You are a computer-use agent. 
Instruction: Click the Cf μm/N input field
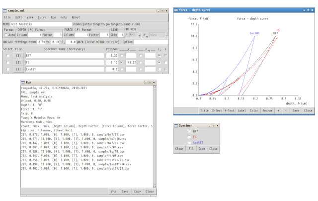(x=71, y=42)
